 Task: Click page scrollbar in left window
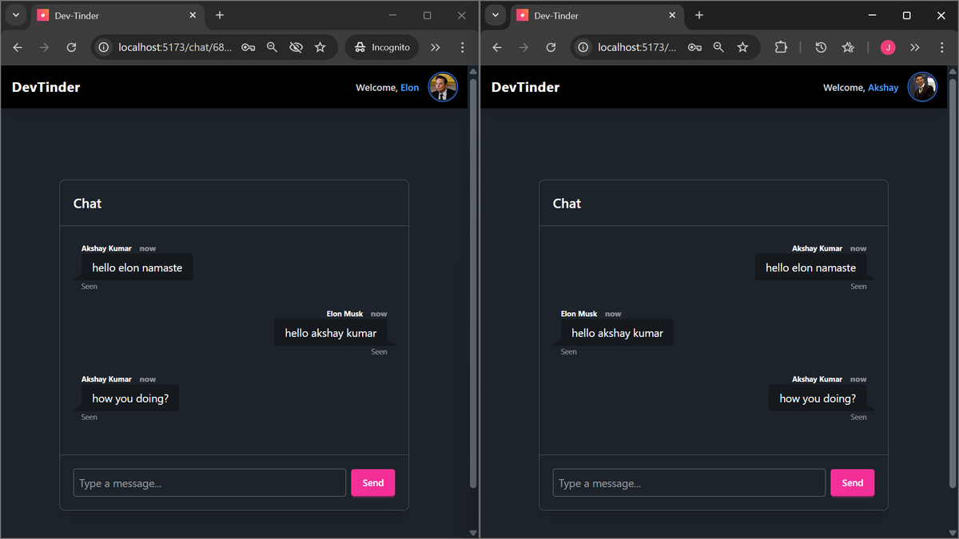point(472,283)
